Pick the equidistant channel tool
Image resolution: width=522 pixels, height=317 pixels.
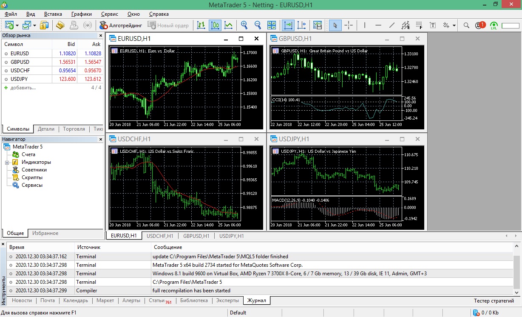(406, 25)
